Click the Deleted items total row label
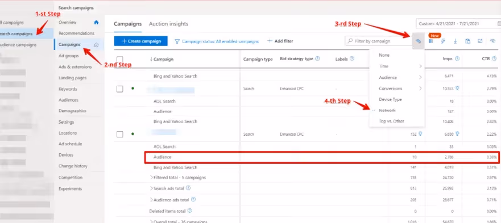 (167, 211)
